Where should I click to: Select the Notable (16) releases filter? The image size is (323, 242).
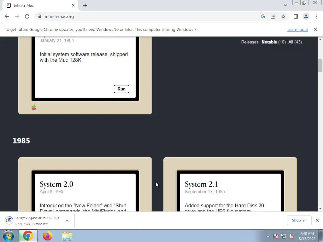[x=273, y=42]
